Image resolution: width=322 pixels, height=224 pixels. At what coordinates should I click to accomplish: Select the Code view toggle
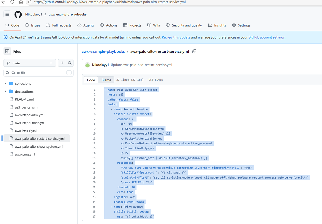coord(91,80)
